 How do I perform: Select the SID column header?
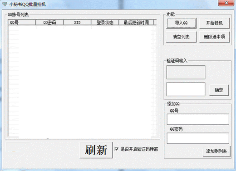(77, 23)
